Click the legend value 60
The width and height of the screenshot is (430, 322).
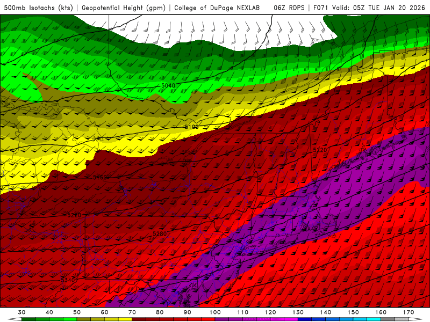tap(104, 312)
